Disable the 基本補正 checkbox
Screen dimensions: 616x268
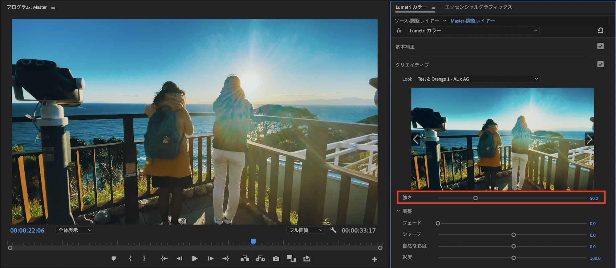tap(600, 46)
